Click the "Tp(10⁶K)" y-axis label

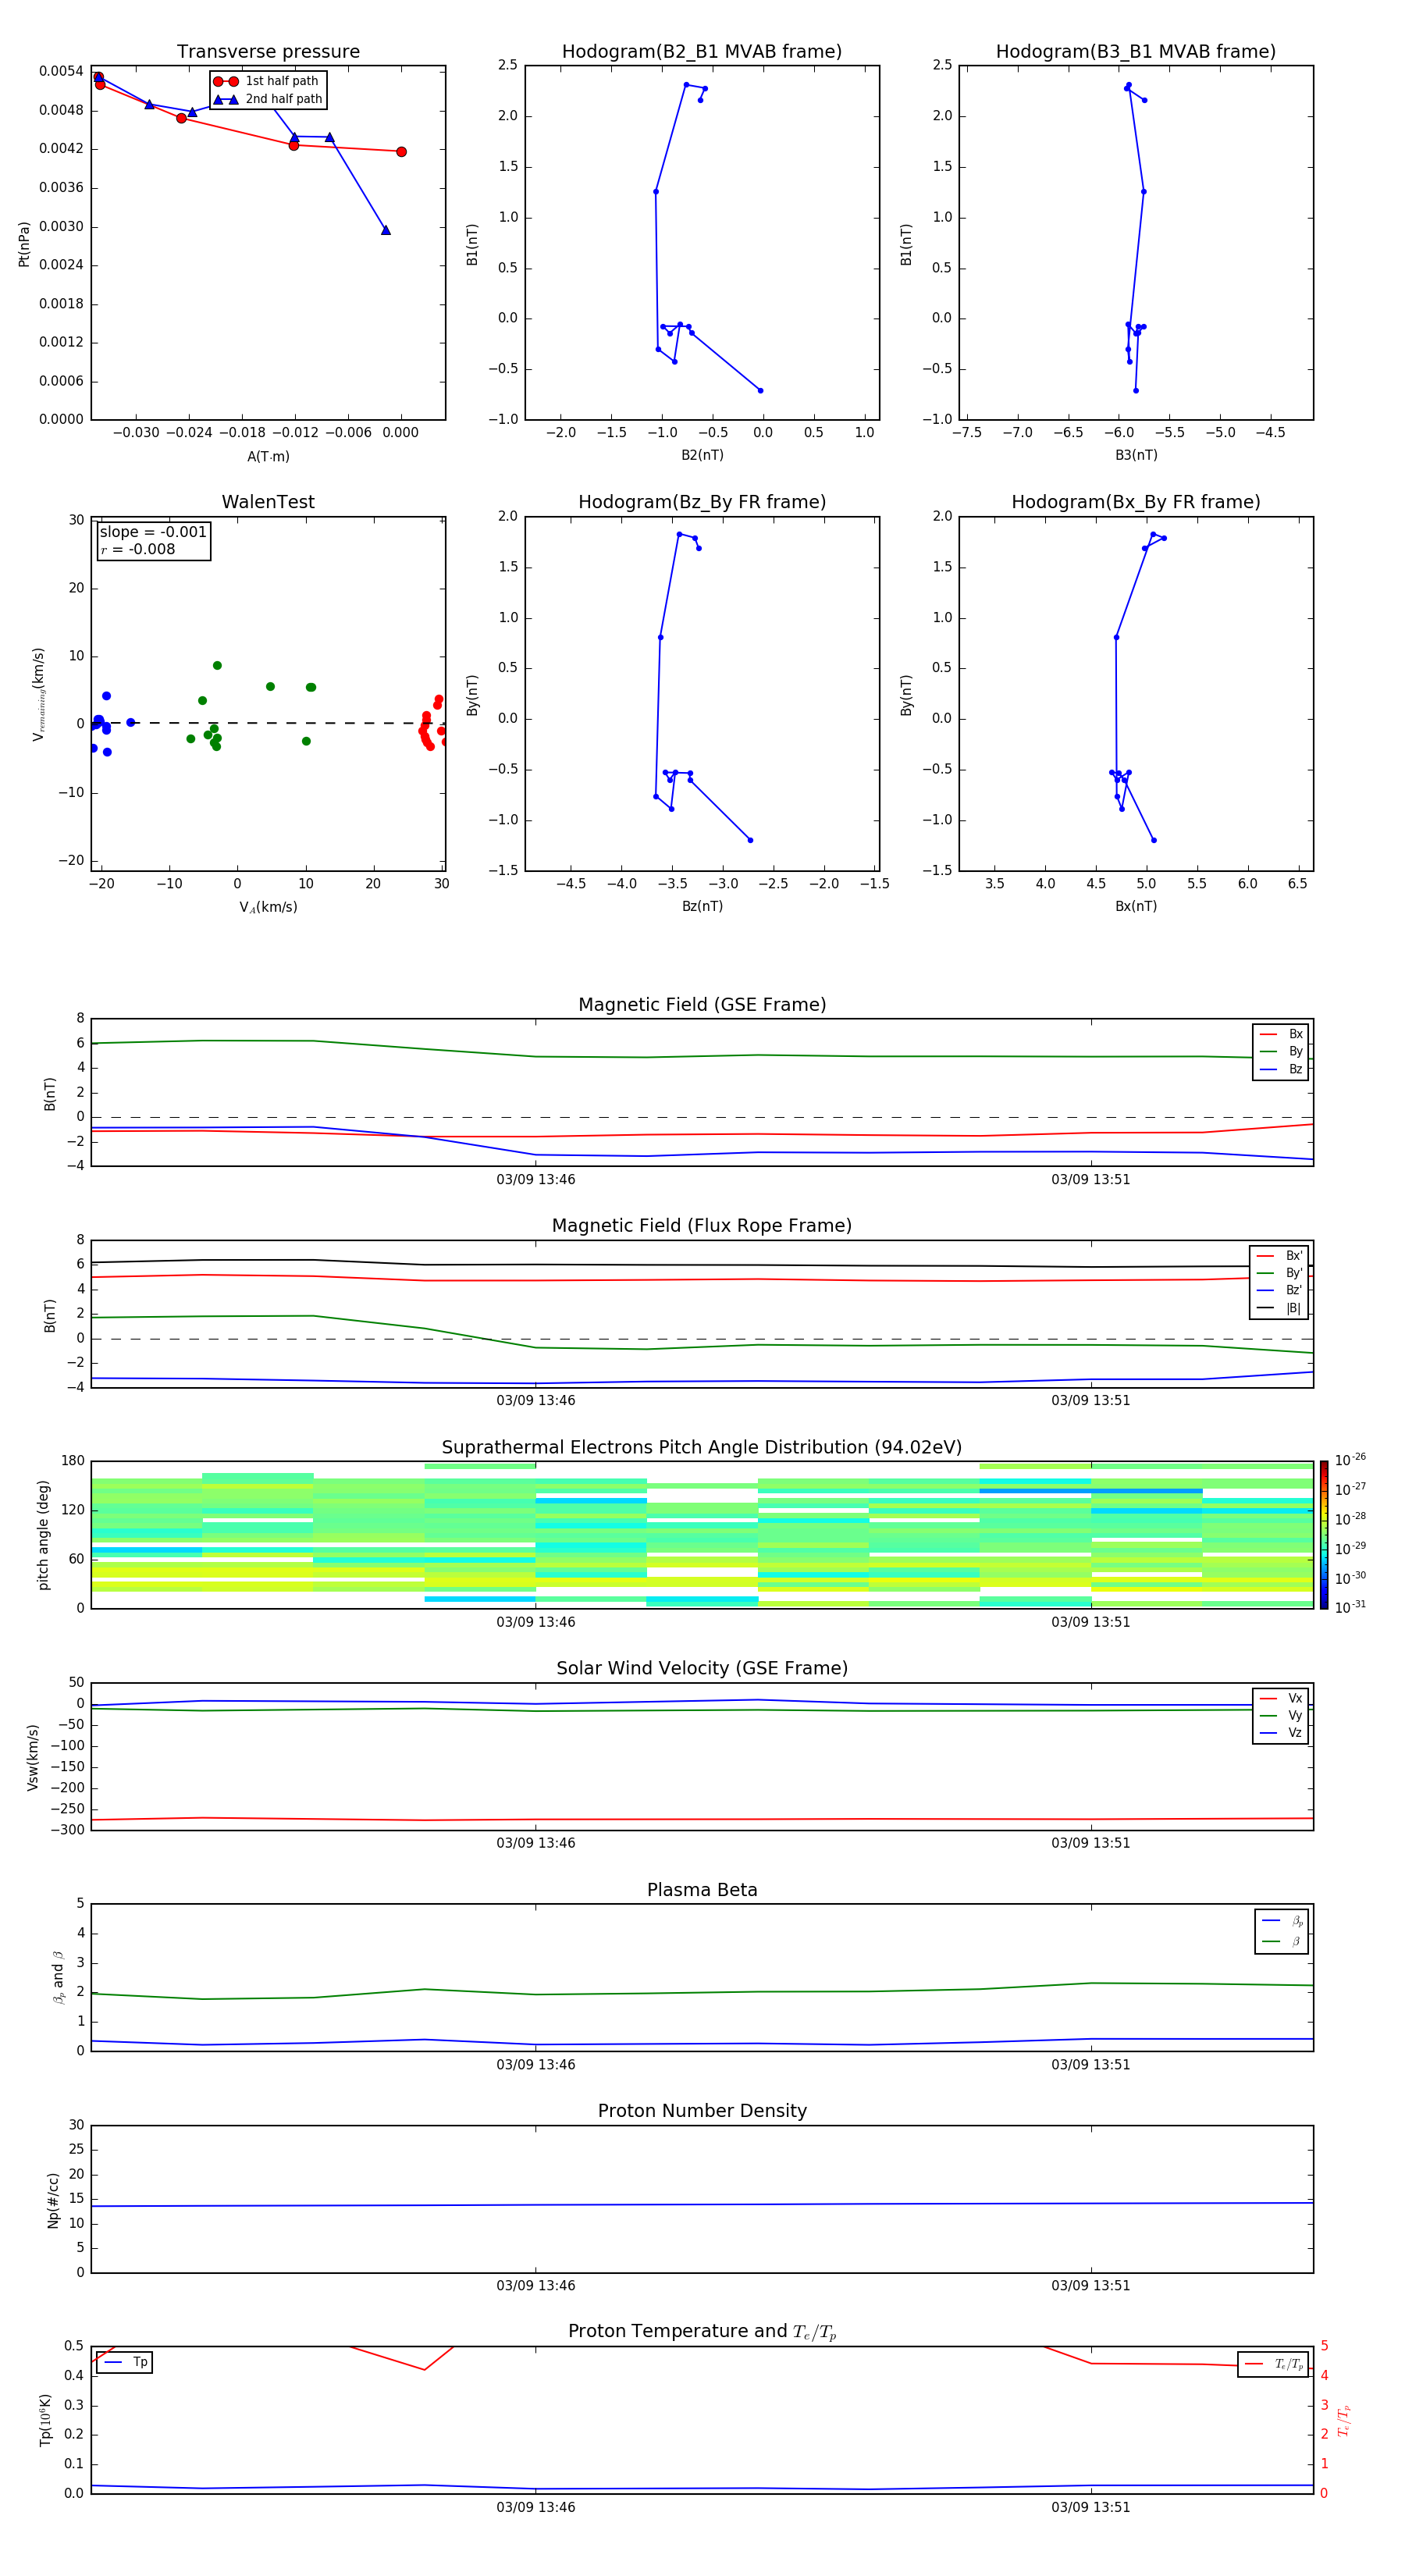click(x=45, y=2420)
